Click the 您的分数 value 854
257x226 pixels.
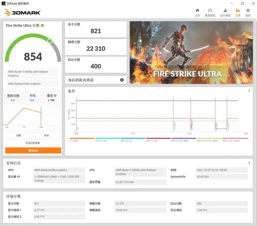pyautogui.click(x=13, y=100)
